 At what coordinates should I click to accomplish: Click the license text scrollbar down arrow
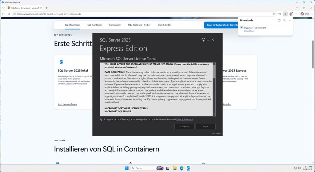click(x=214, y=115)
